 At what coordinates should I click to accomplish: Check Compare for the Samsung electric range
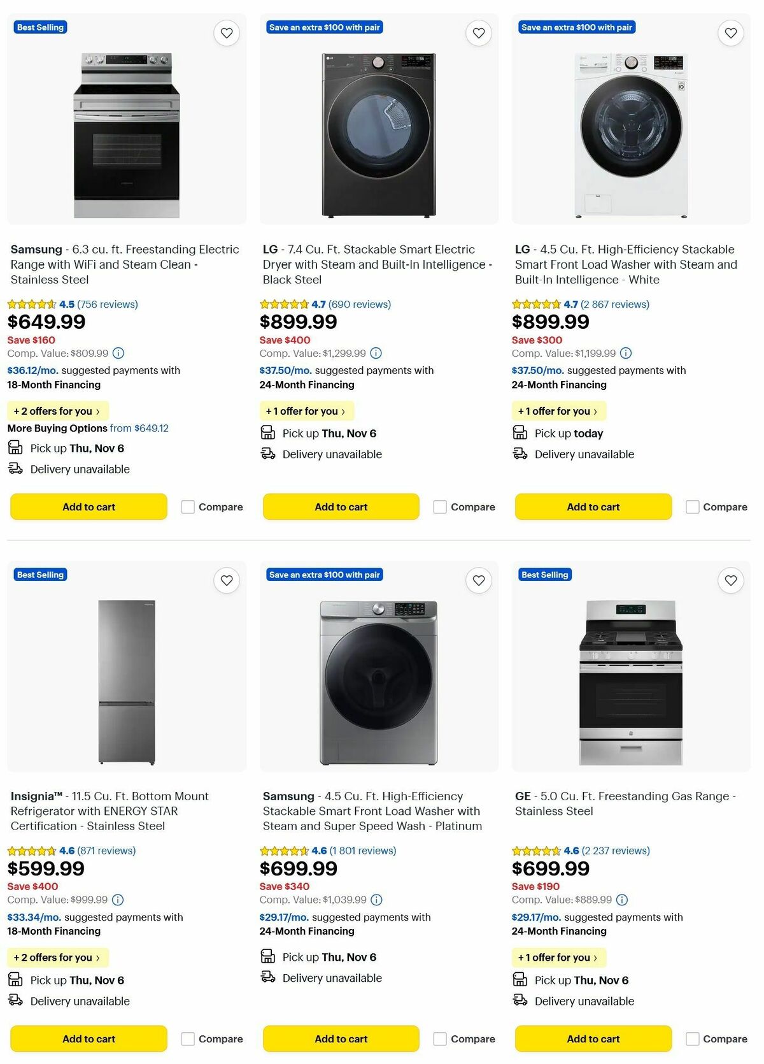[x=187, y=507]
